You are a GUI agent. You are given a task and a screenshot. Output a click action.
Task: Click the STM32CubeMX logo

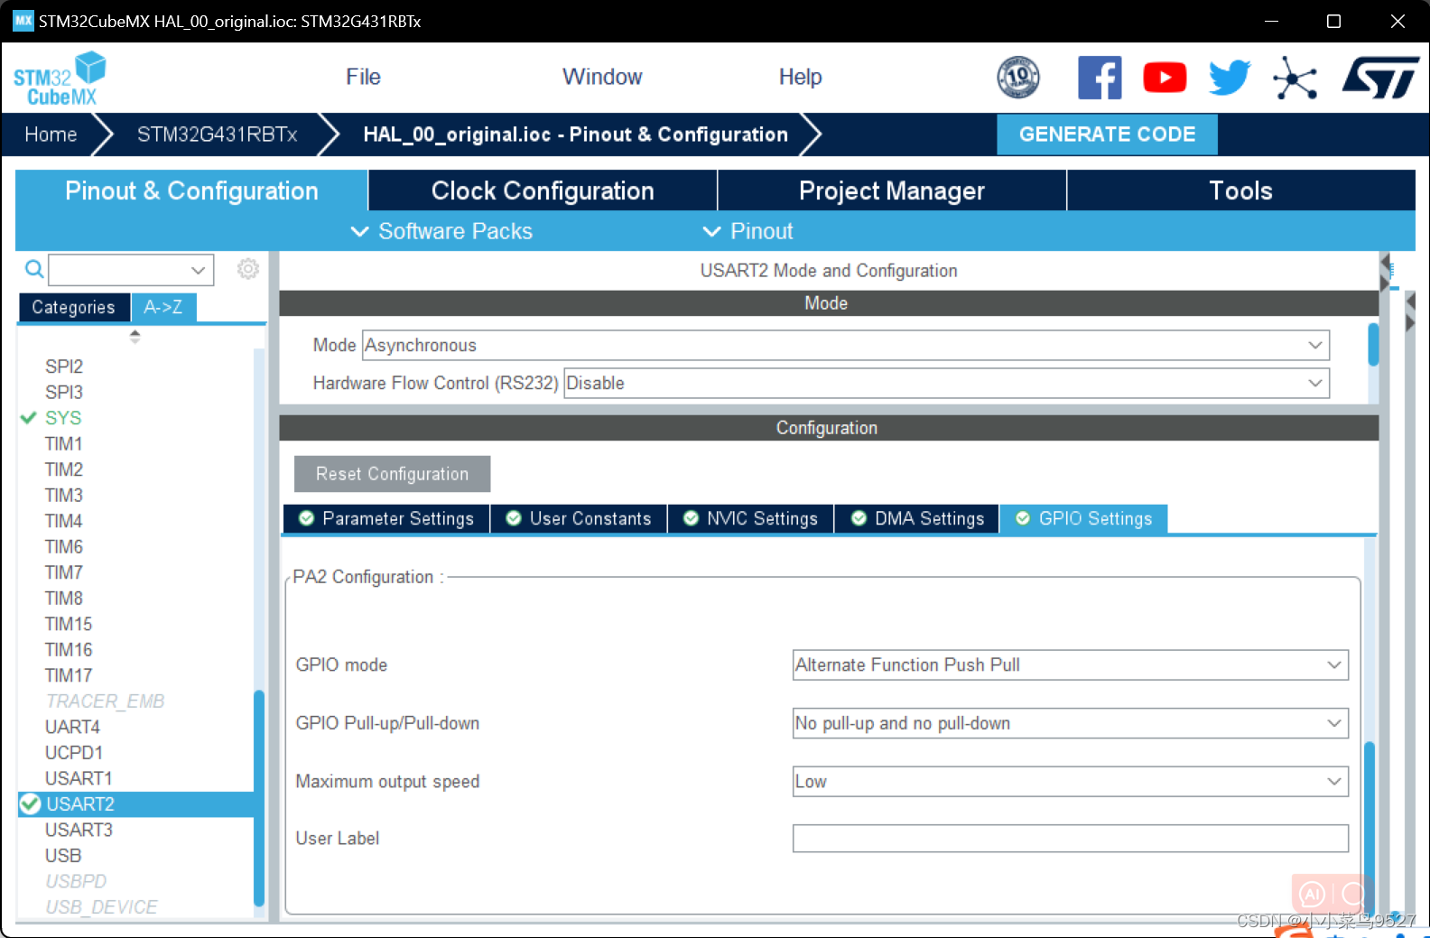(x=60, y=79)
